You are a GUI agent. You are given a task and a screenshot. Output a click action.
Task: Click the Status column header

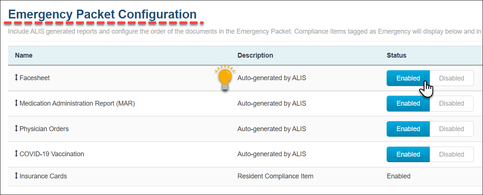click(x=396, y=55)
